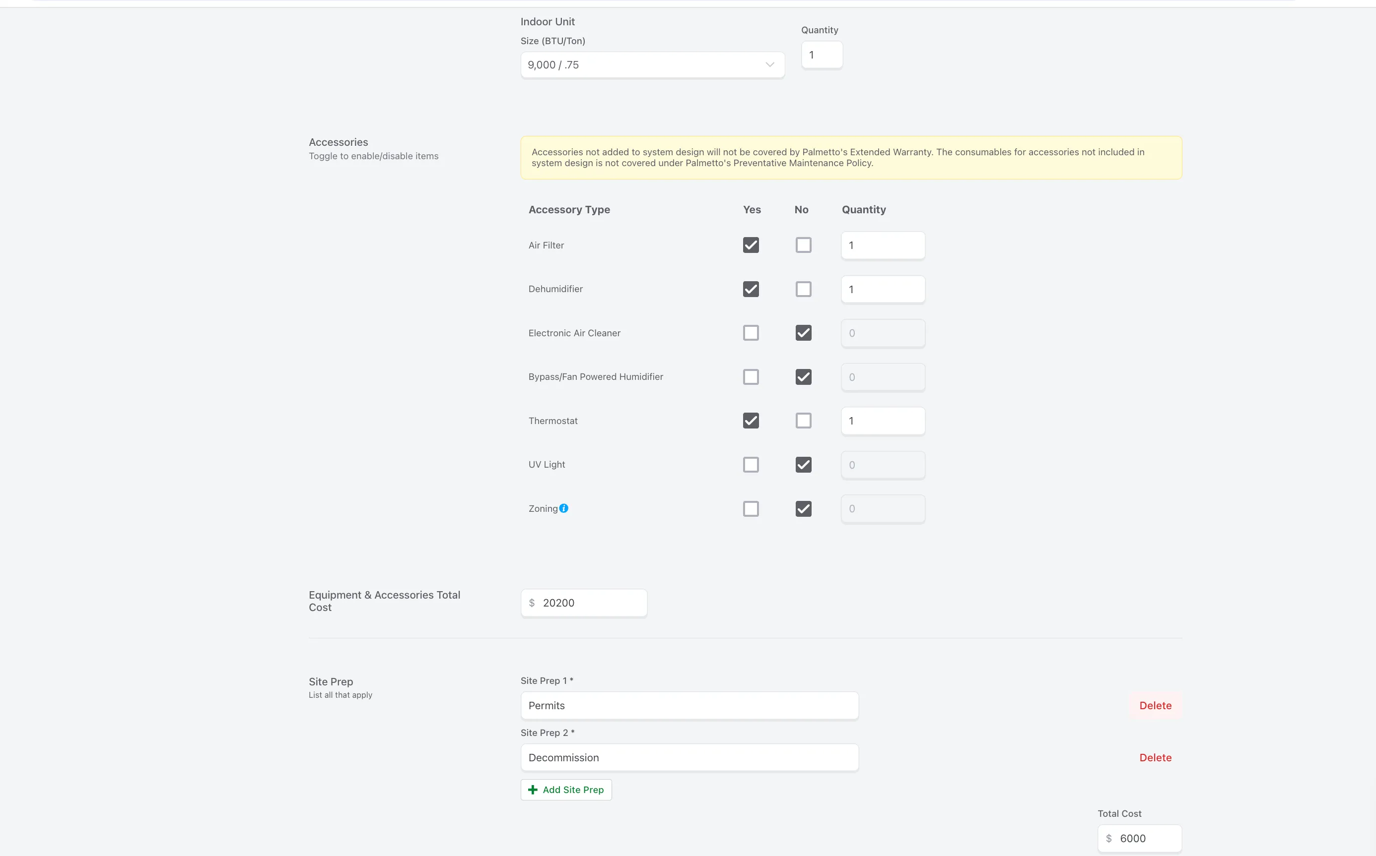Click the Zoning quantity field
The image size is (1376, 856).
point(883,509)
